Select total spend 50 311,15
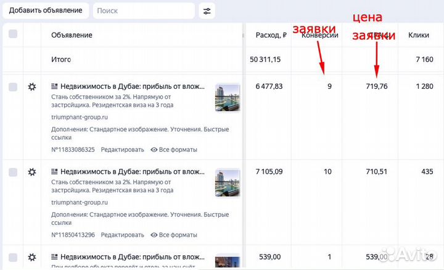The image size is (444, 270). click(265, 59)
